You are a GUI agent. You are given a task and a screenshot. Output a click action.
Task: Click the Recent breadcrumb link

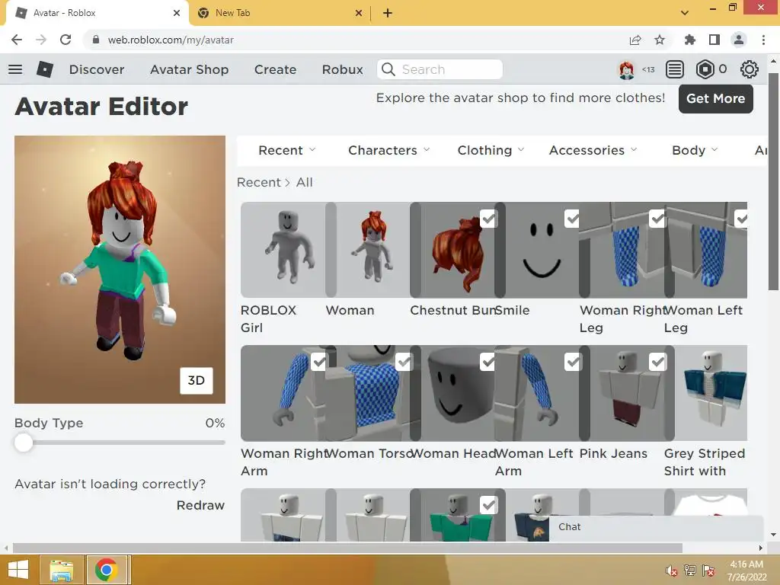259,183
